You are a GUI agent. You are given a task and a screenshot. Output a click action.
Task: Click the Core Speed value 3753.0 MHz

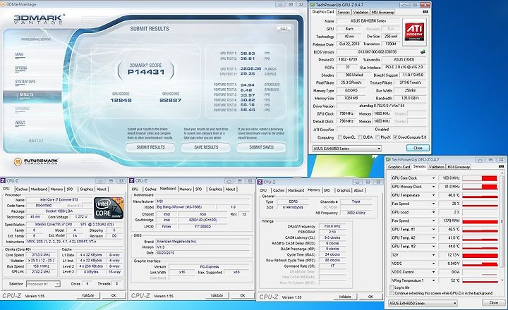click(x=42, y=255)
